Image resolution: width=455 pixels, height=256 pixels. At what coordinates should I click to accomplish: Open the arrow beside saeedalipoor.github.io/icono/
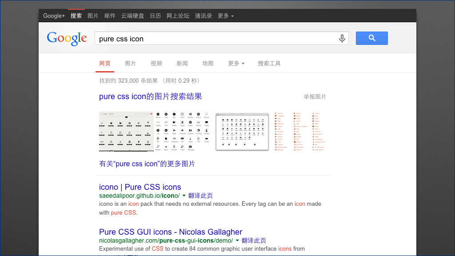click(184, 196)
